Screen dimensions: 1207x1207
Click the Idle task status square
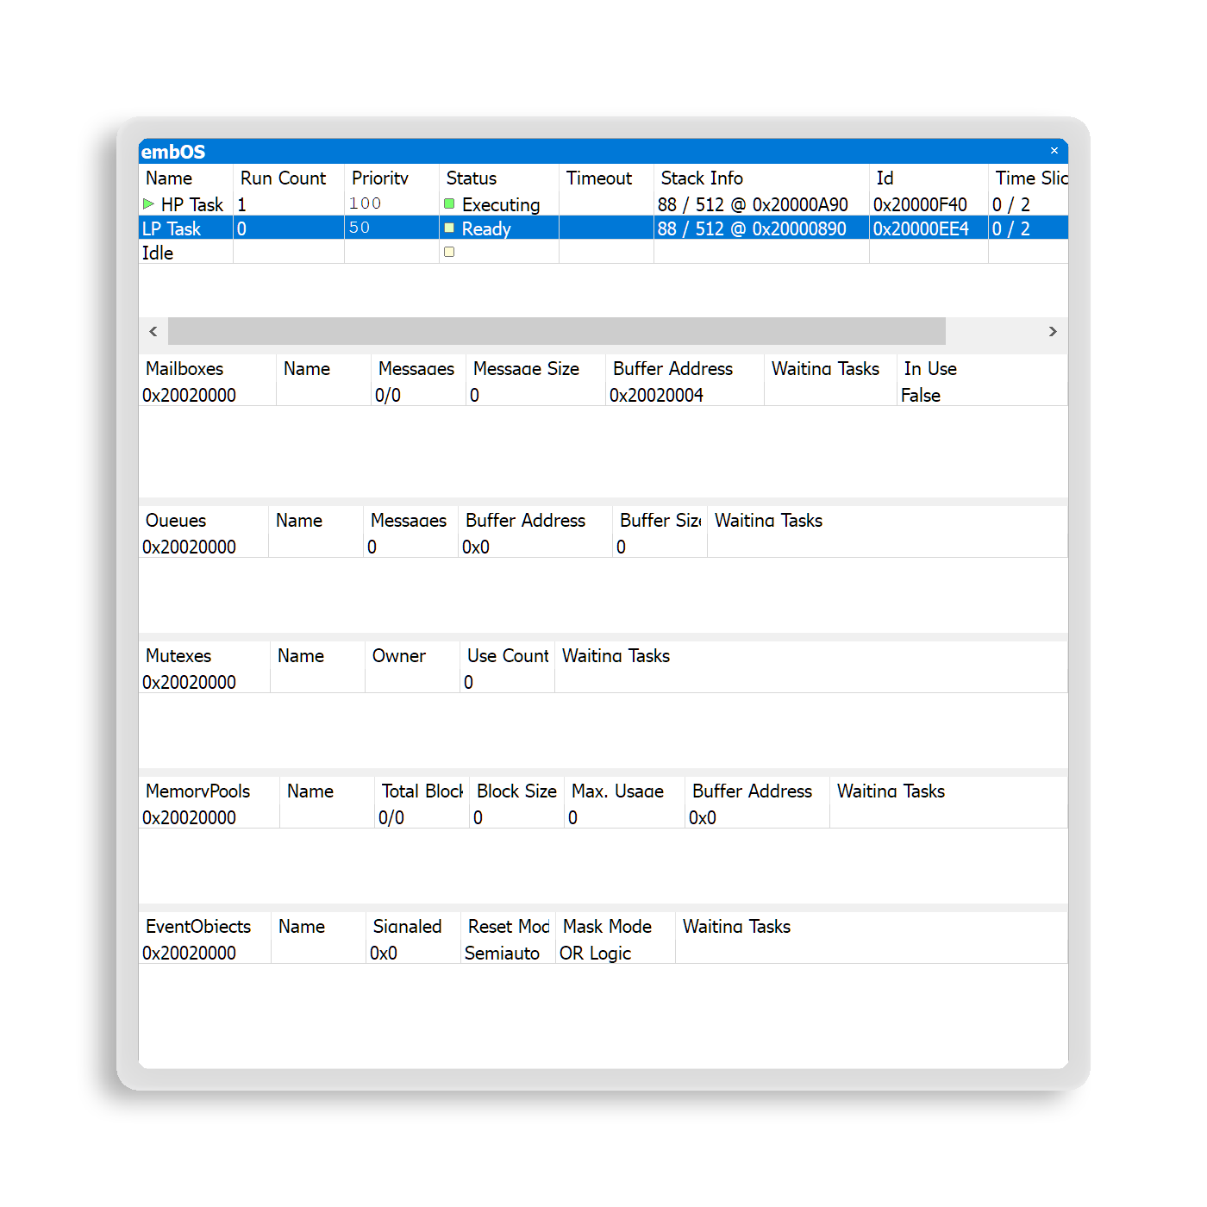tap(449, 253)
